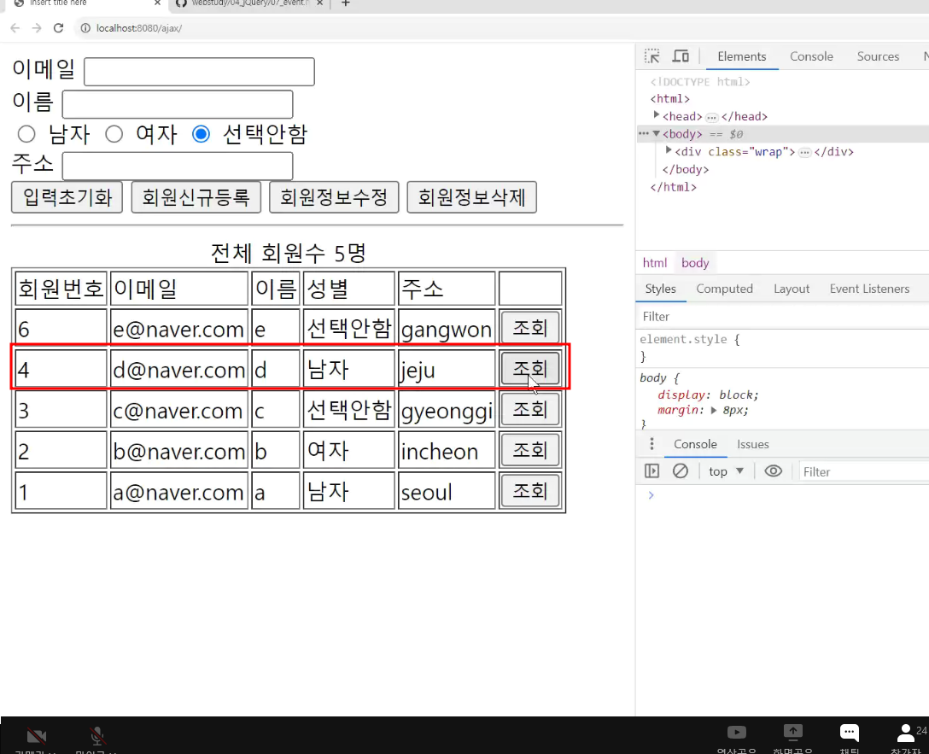
Task: Toggle the device toolbar icon in DevTools
Action: [681, 56]
